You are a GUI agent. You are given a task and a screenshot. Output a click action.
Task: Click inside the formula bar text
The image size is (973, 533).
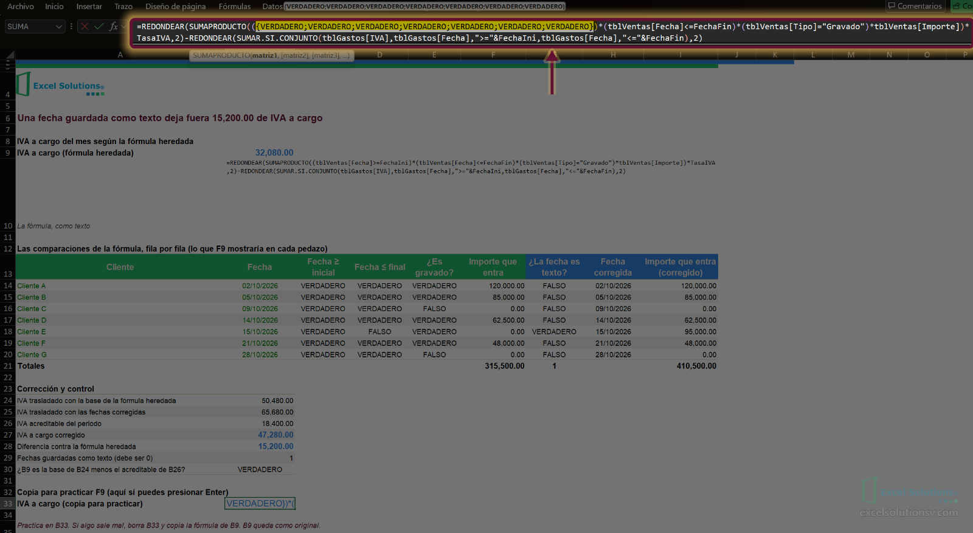pos(550,32)
